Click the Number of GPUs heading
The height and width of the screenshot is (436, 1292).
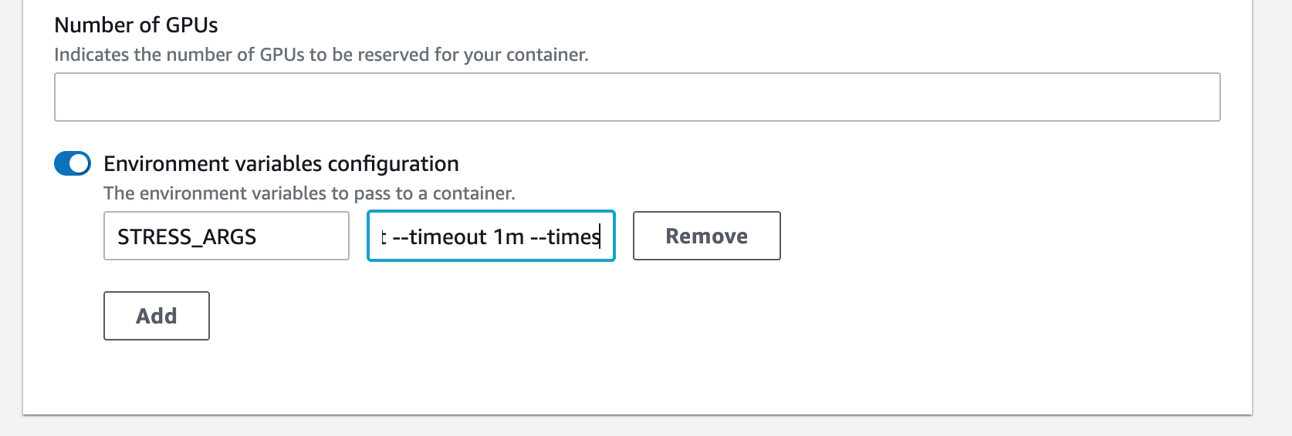136,25
